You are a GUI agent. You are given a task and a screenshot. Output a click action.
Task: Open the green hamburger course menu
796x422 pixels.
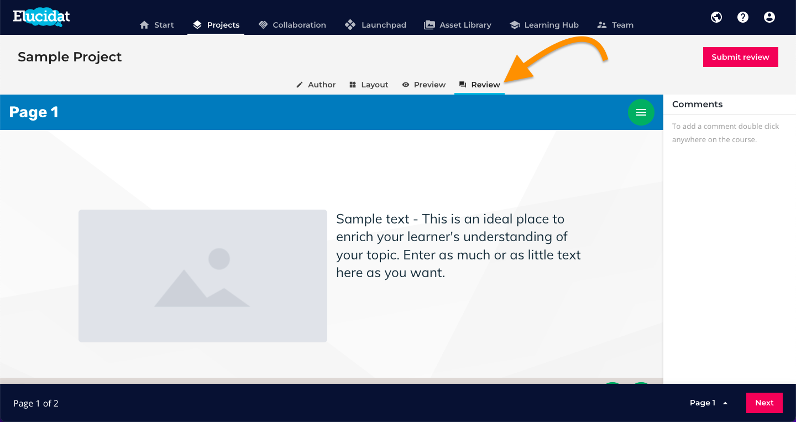[641, 112]
